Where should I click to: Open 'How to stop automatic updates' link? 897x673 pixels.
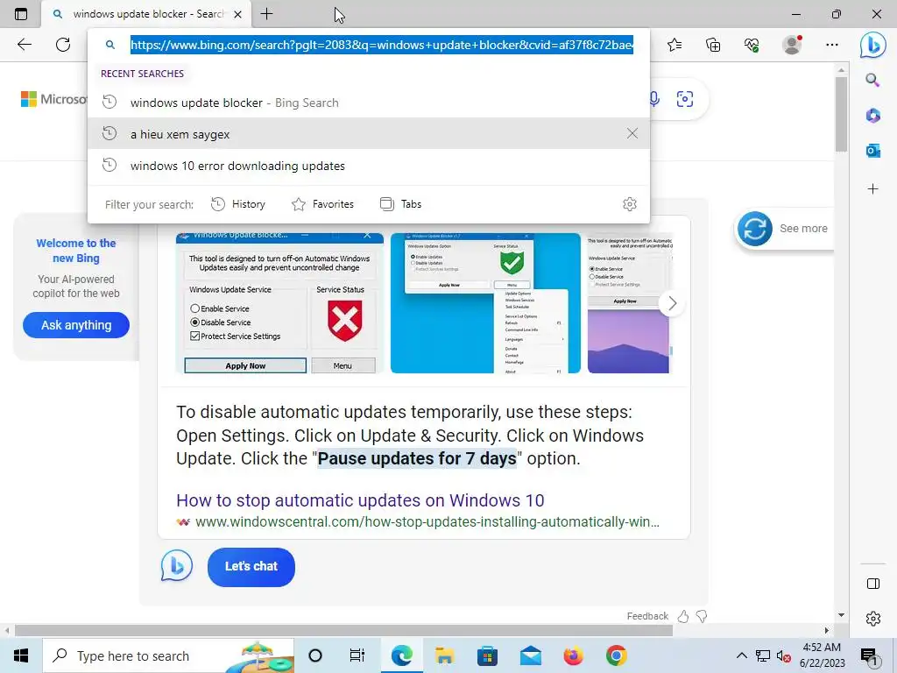click(x=360, y=500)
